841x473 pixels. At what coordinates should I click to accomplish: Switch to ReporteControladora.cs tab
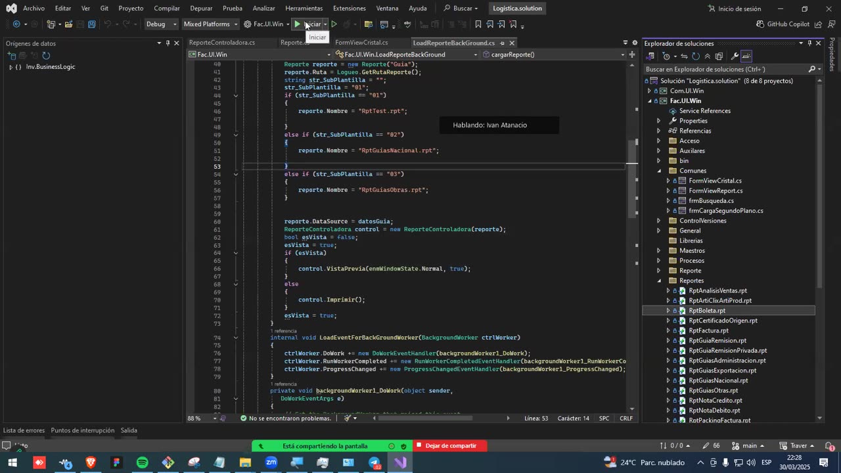point(222,43)
